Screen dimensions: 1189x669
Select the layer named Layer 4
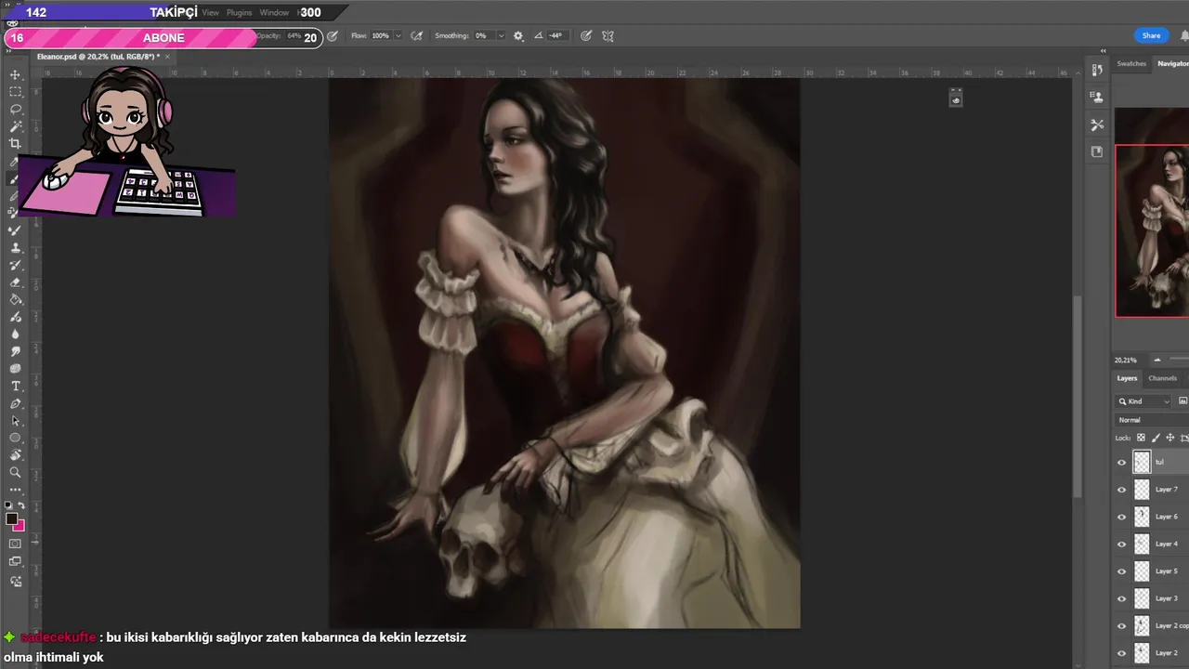point(1166,544)
